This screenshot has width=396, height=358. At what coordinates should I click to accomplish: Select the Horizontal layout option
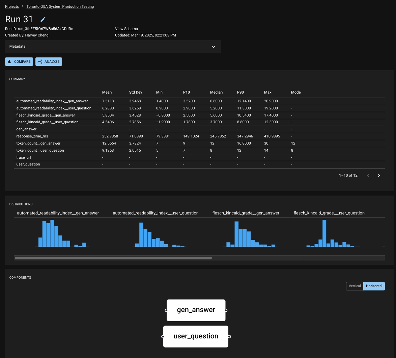coord(374,286)
